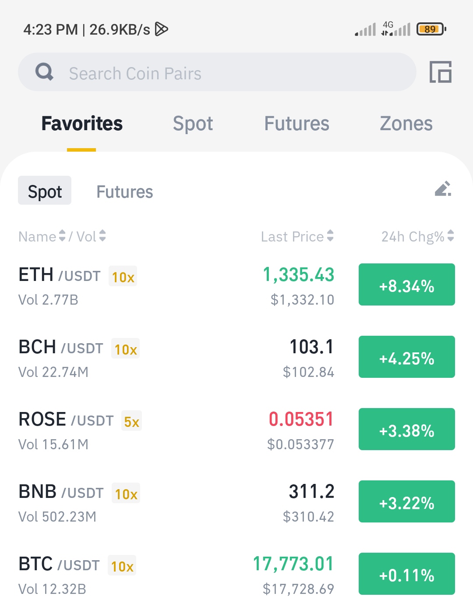Tap the magnifier search icon

coord(44,72)
